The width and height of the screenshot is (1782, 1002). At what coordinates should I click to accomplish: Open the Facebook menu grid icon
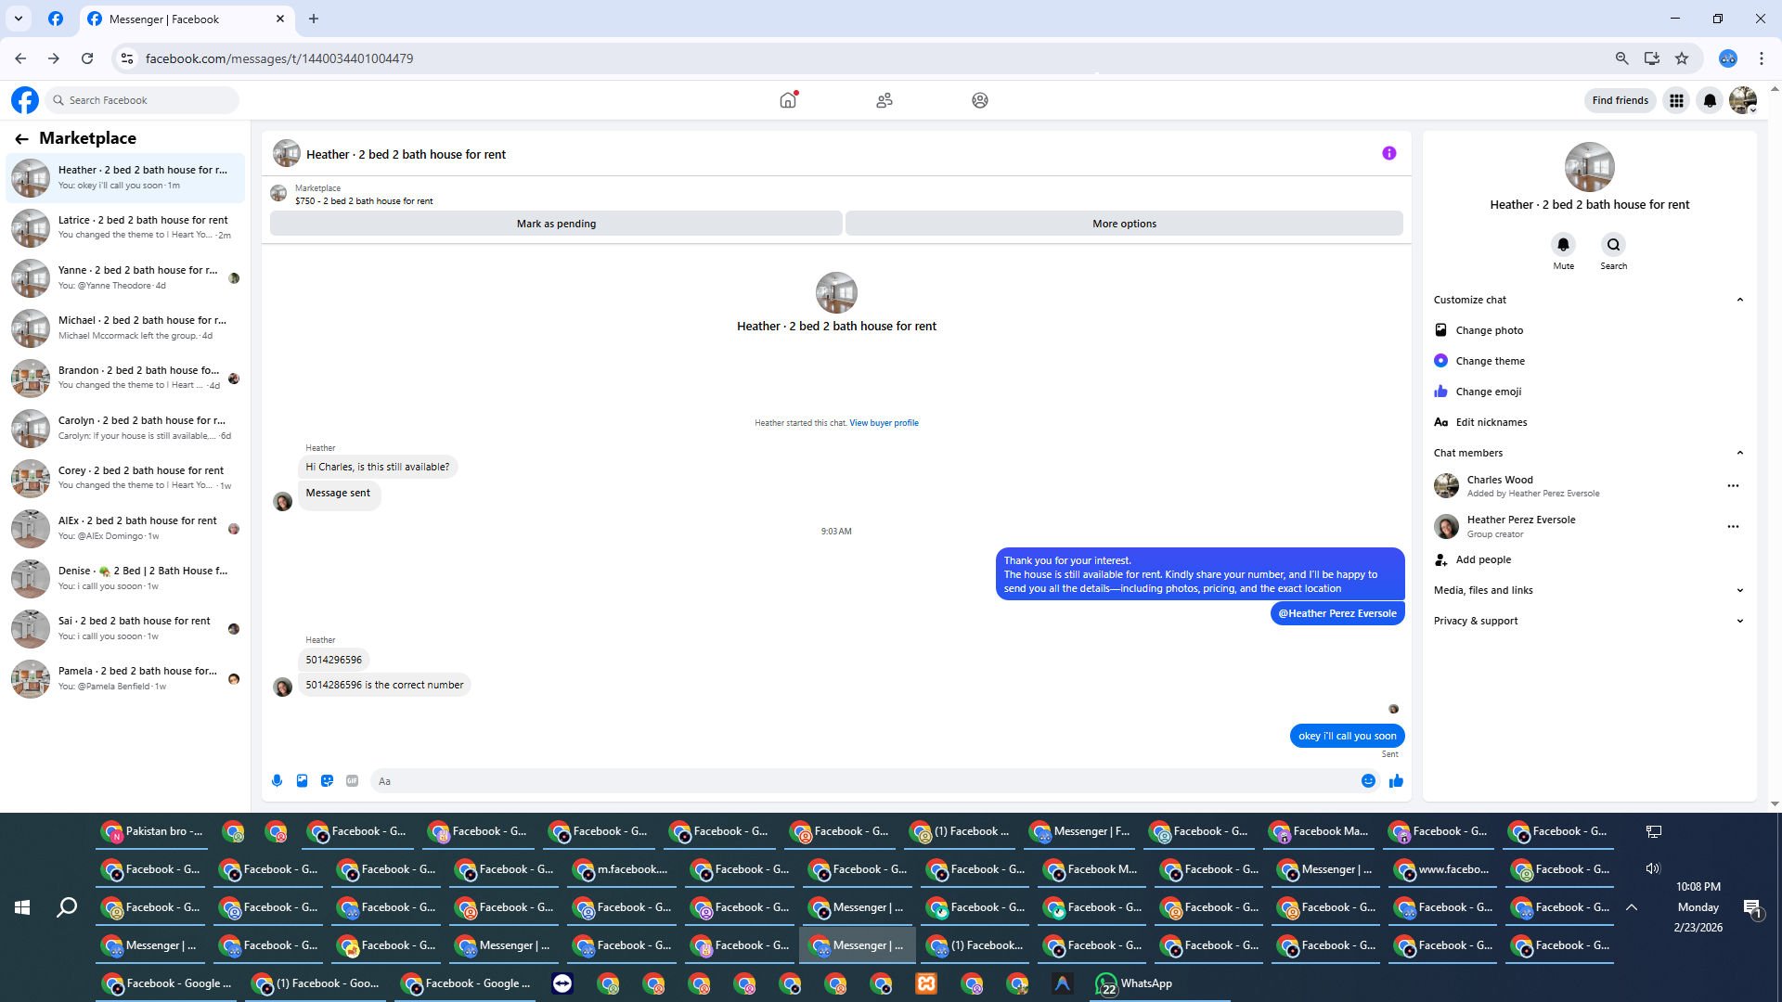1676,100
